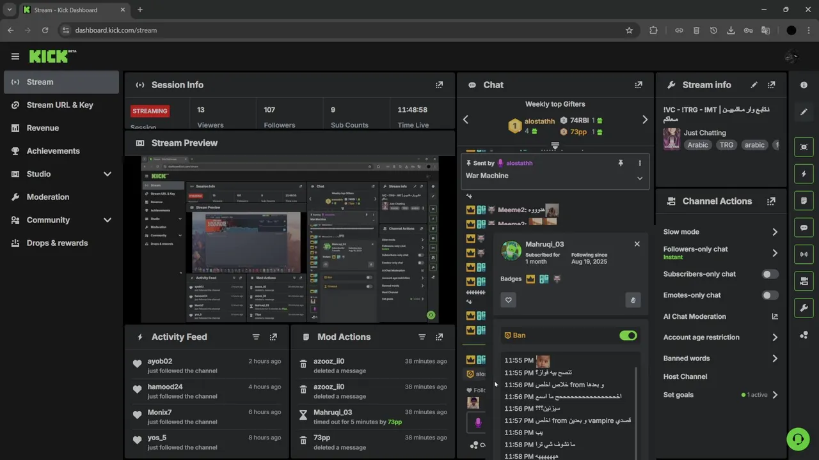Open the Mod Actions filter icon
The image size is (819, 460).
point(422,337)
